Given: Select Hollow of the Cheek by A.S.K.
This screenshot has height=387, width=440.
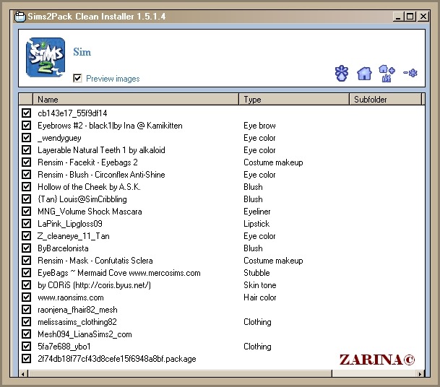Looking at the screenshot, I should 90,187.
